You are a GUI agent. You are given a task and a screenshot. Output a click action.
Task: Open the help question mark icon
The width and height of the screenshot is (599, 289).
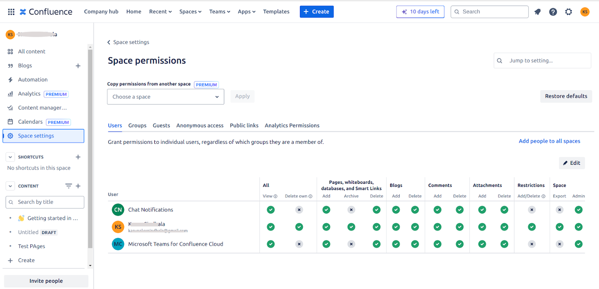pos(553,12)
